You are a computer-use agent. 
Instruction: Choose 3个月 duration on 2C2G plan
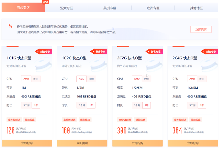point(137,105)
